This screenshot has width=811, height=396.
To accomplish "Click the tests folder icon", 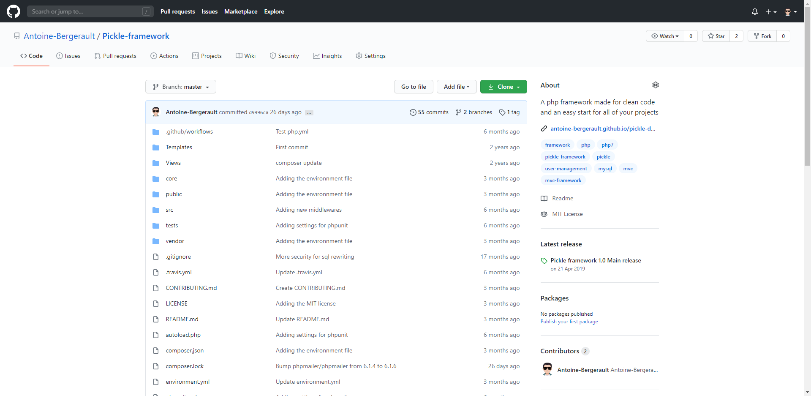I will coord(156,226).
